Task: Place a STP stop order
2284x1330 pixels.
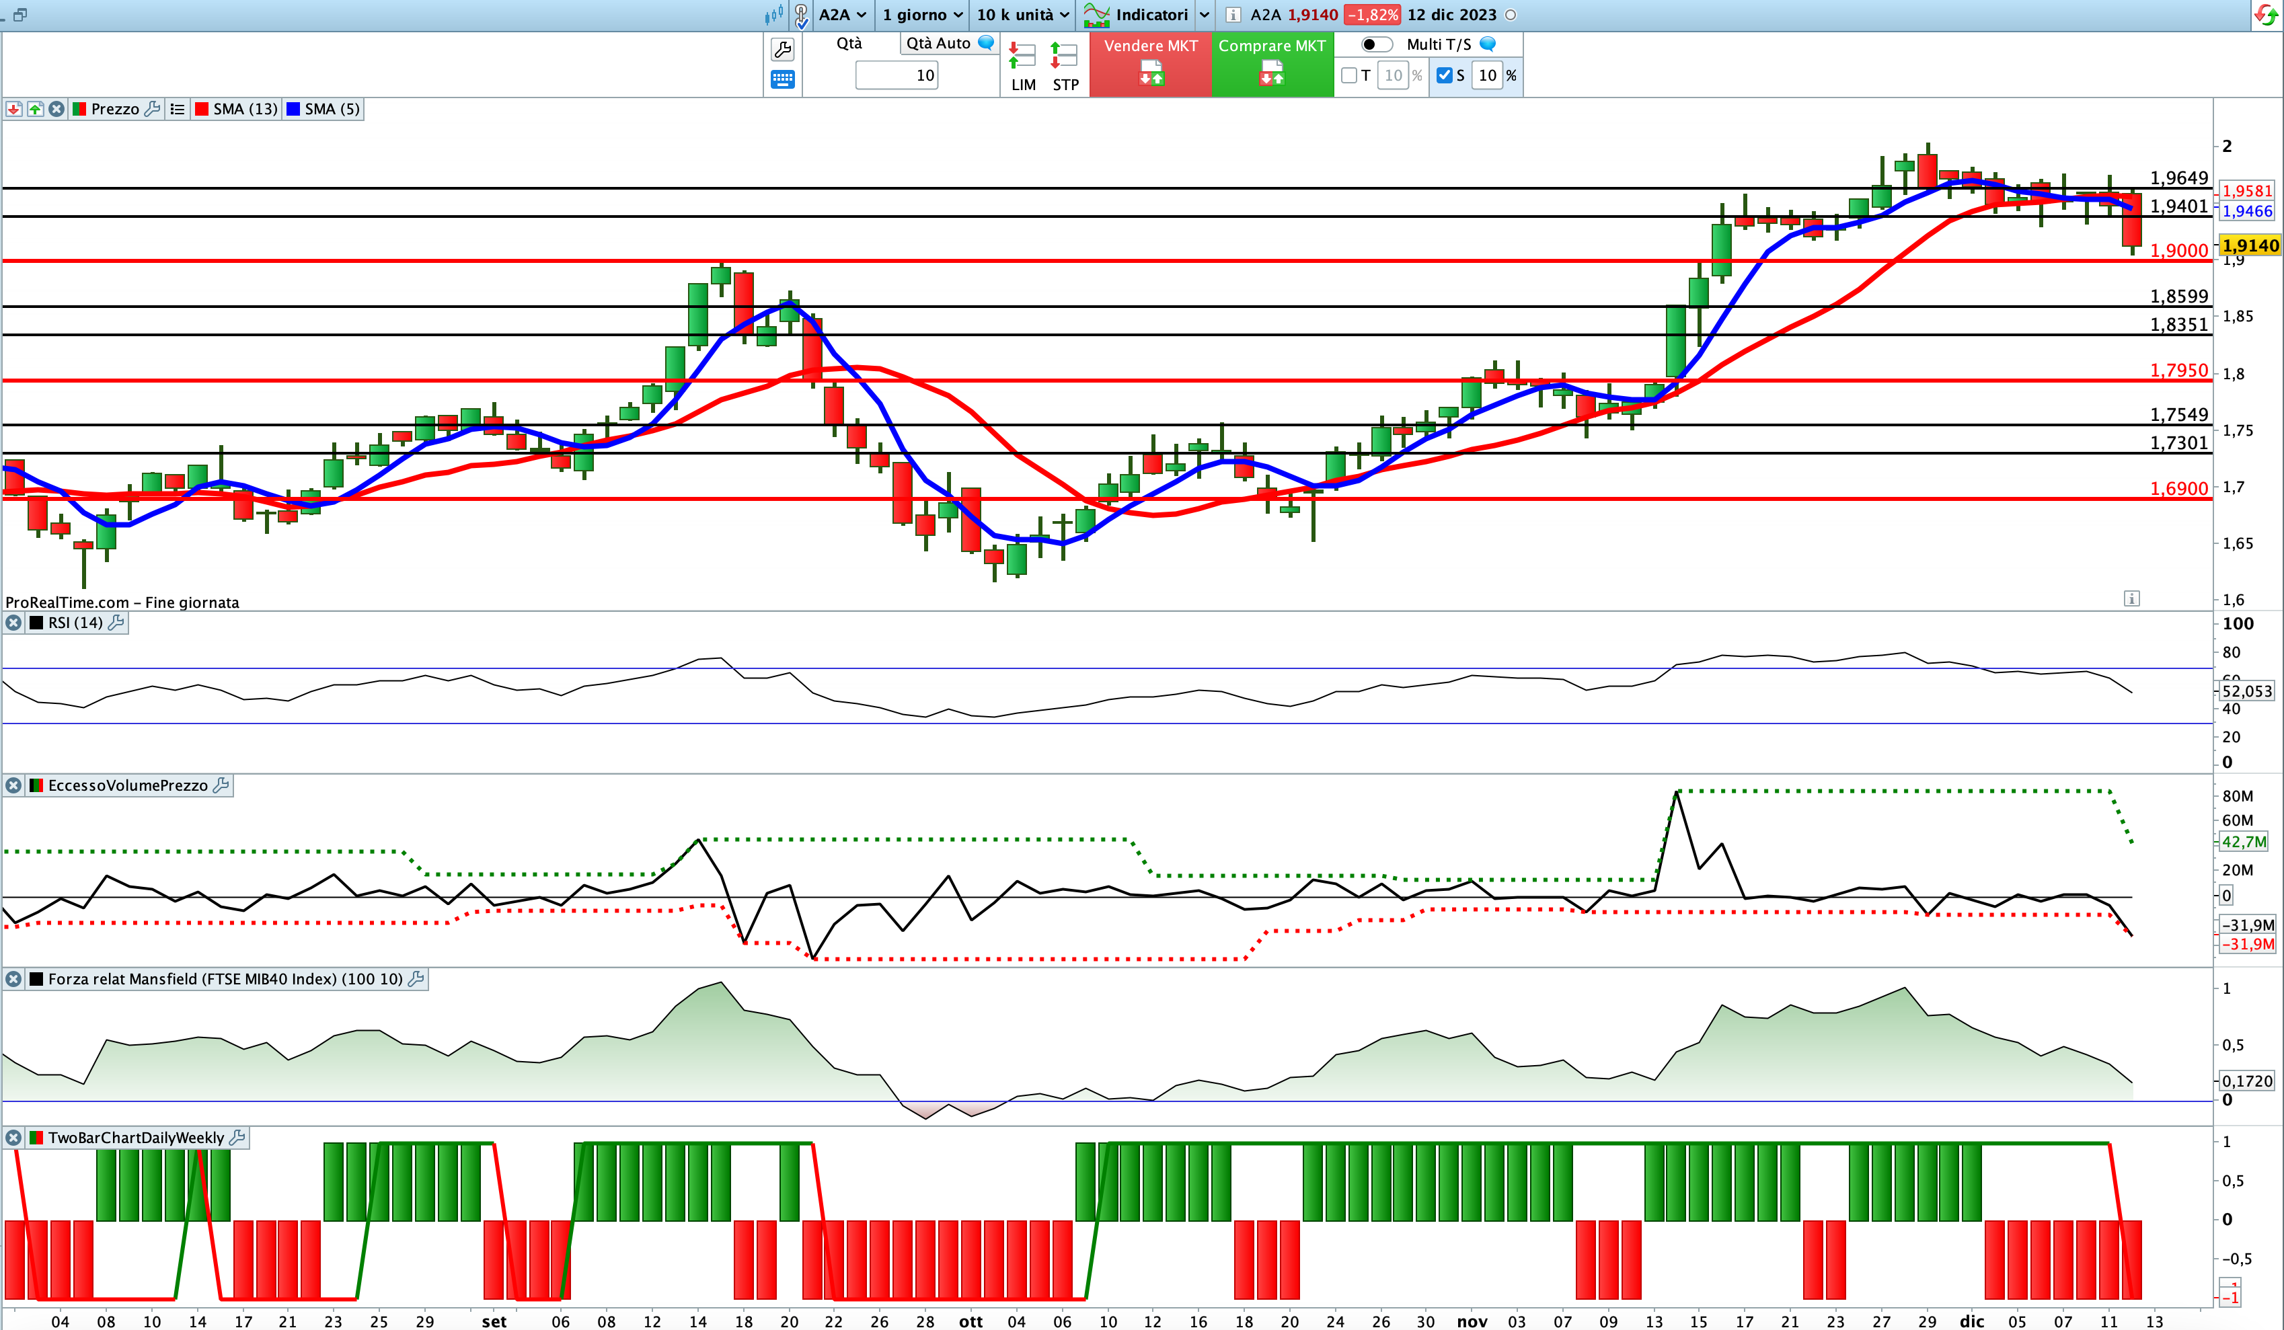Action: (x=1065, y=67)
